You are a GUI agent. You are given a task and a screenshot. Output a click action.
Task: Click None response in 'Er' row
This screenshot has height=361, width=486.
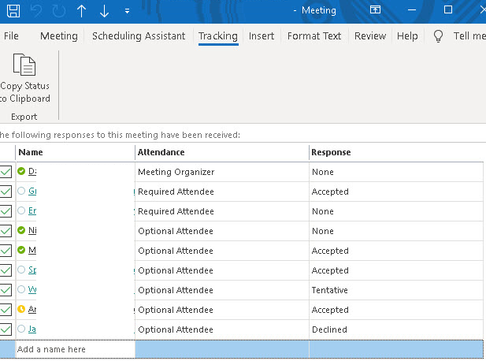396,211
